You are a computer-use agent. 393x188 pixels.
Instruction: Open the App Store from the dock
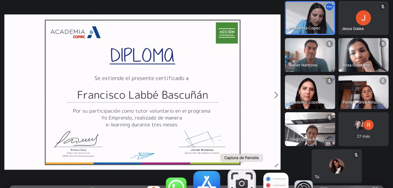pyautogui.click(x=207, y=179)
